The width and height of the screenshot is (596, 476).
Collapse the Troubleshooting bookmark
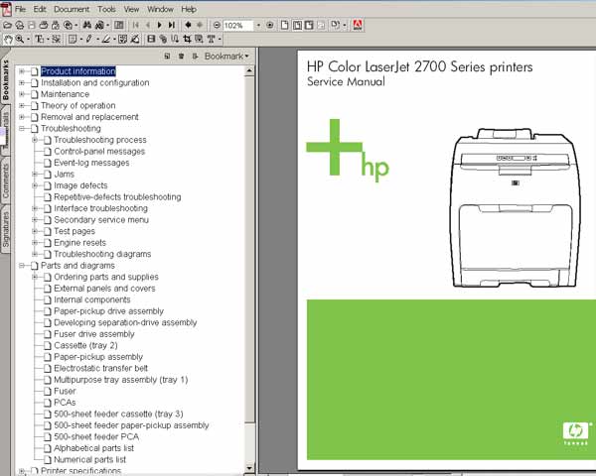(x=22, y=128)
